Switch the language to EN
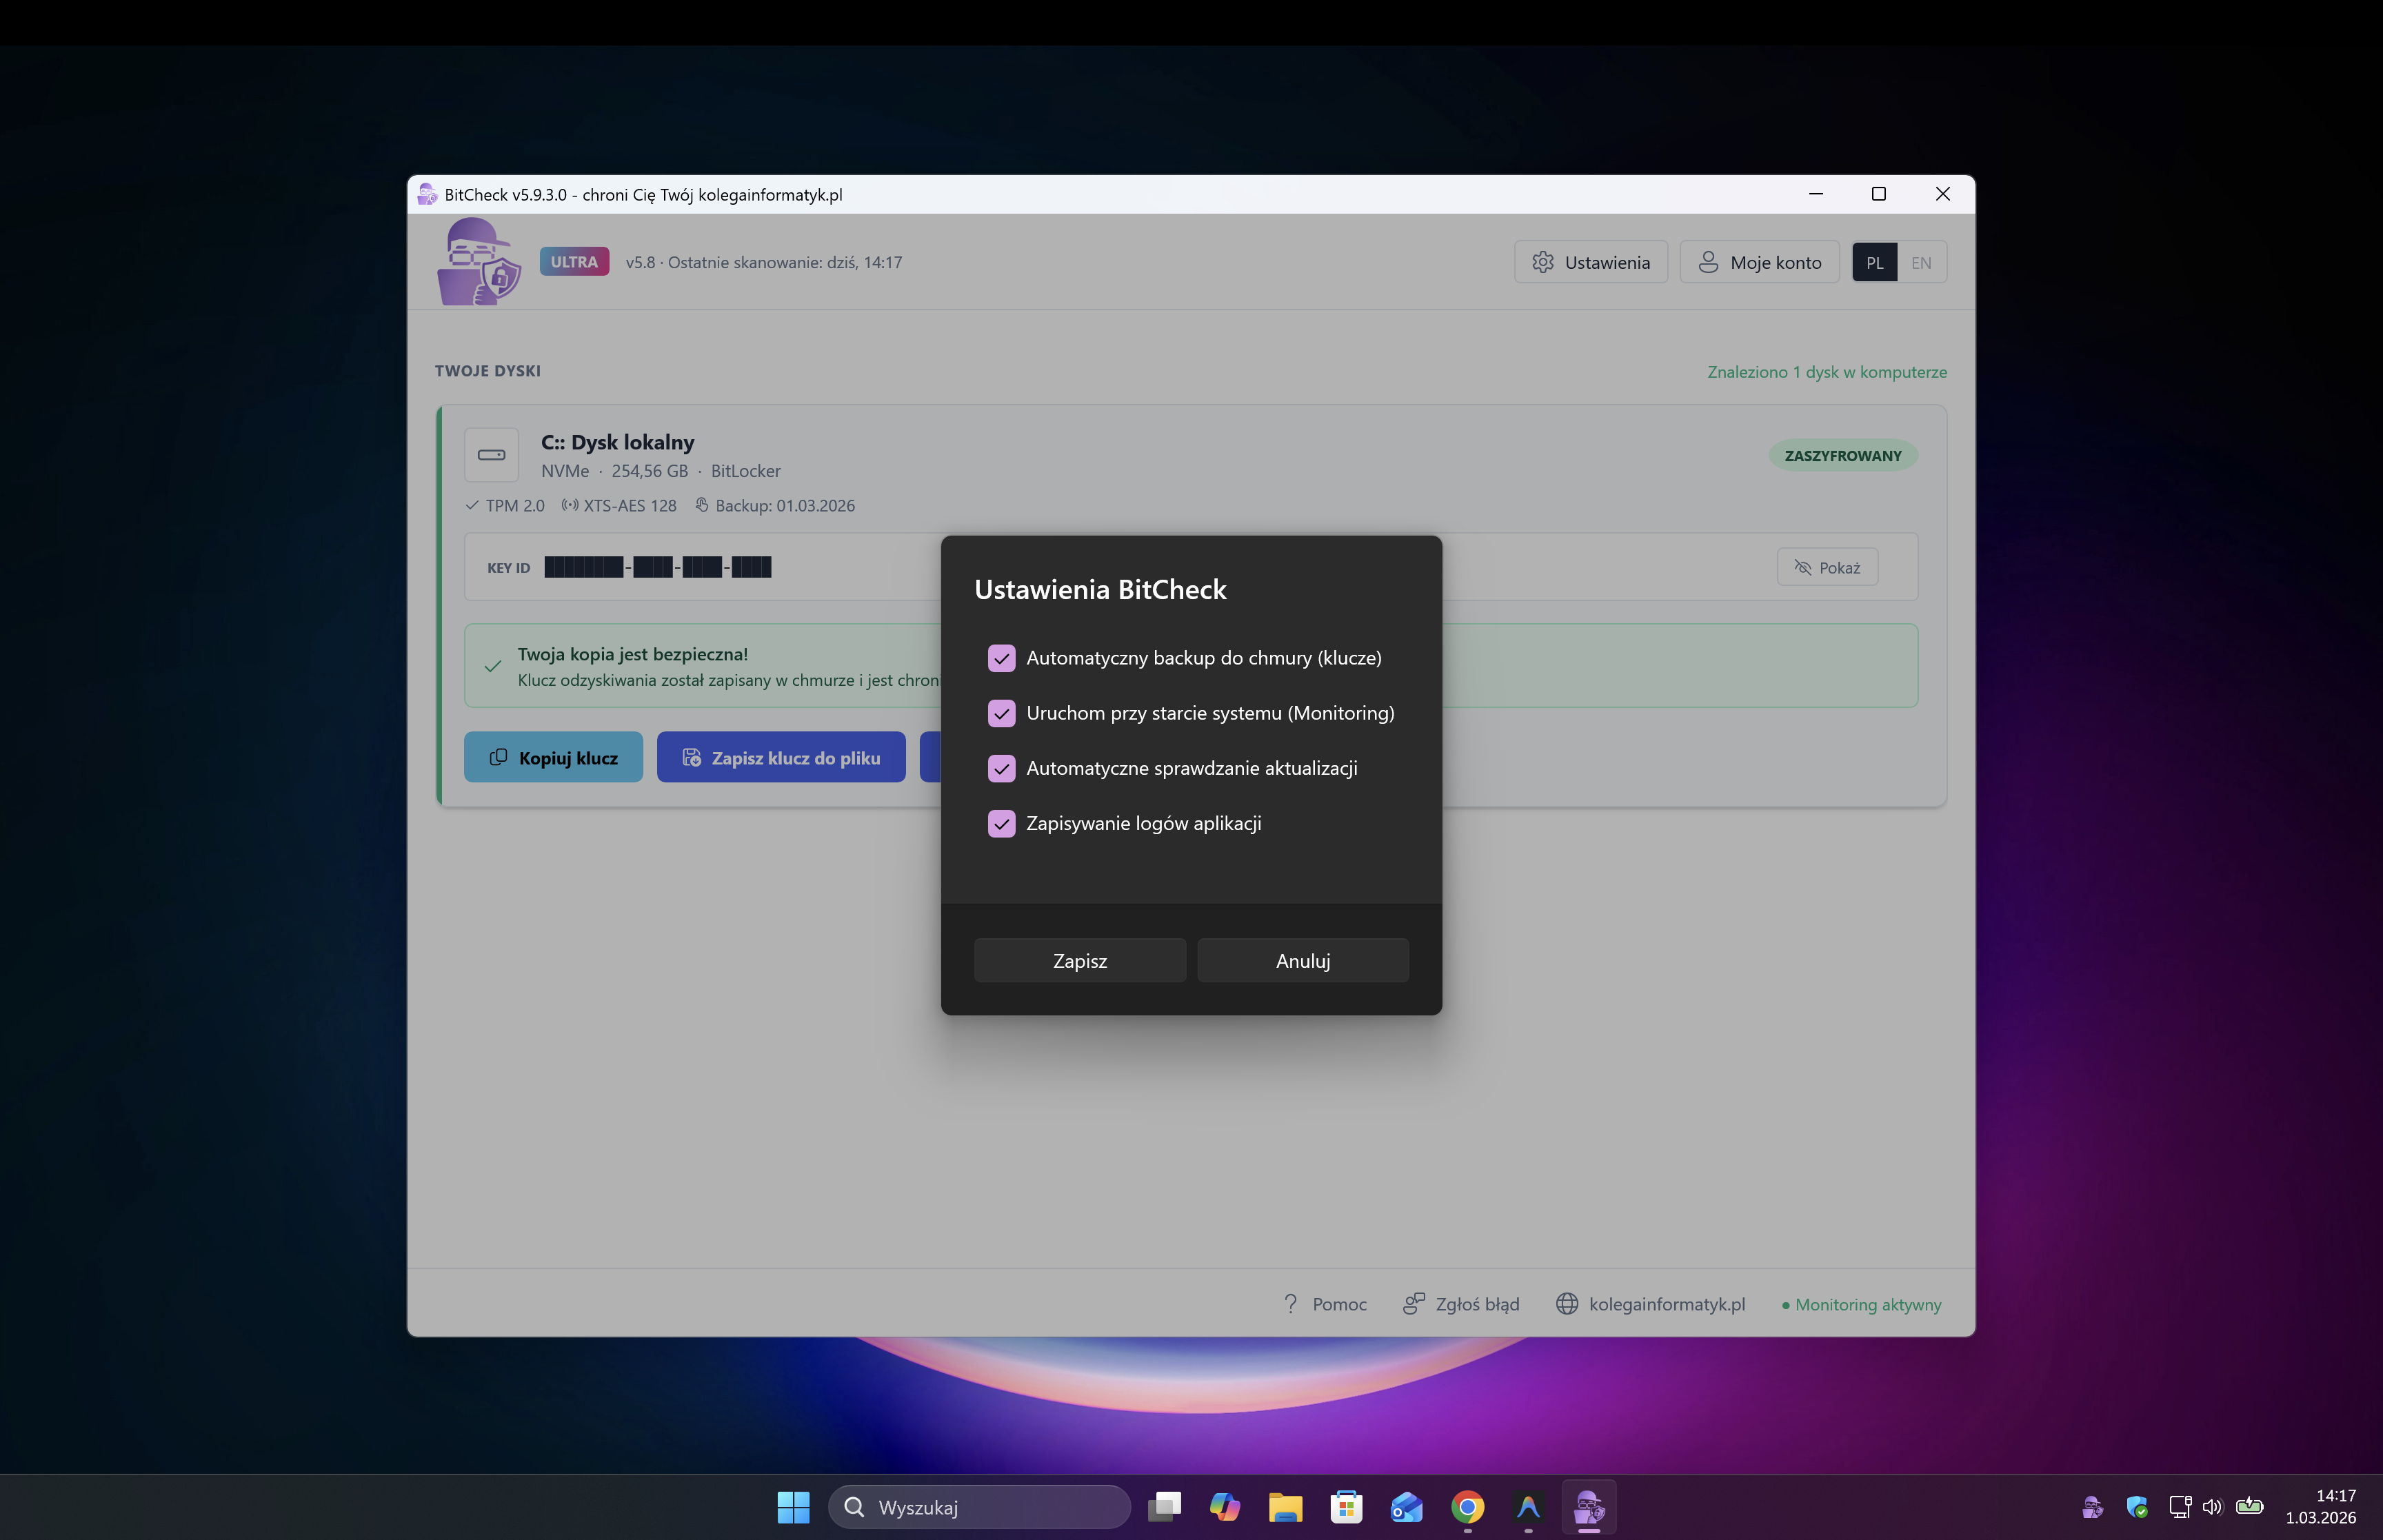The height and width of the screenshot is (1540, 2383). coord(1920,263)
